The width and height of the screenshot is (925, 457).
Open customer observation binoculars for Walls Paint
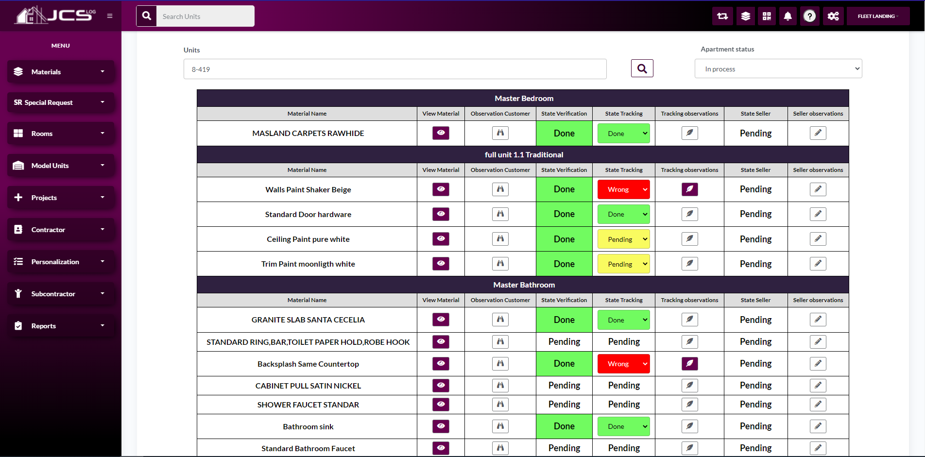pos(500,189)
